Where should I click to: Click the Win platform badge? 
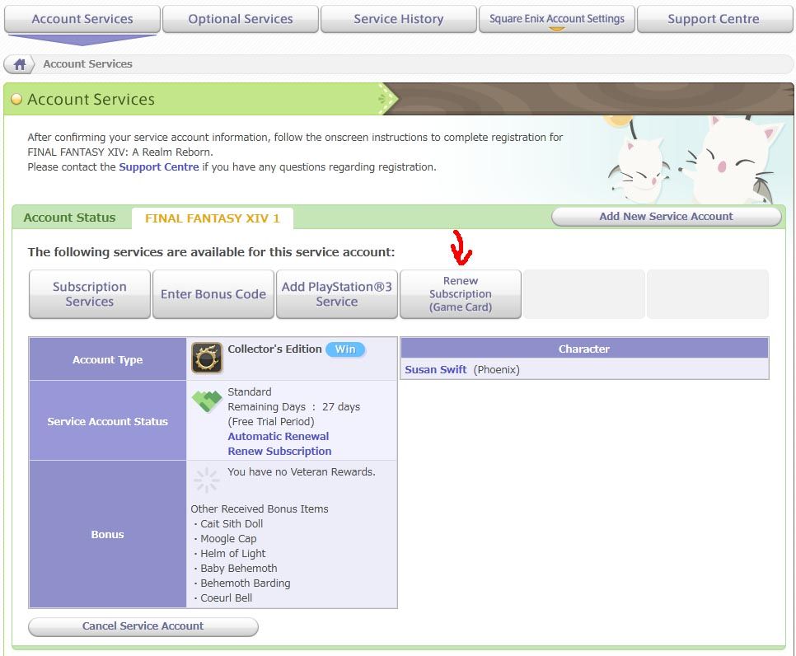coord(344,349)
